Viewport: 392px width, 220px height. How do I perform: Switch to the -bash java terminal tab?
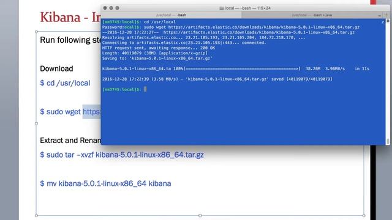tap(312, 15)
